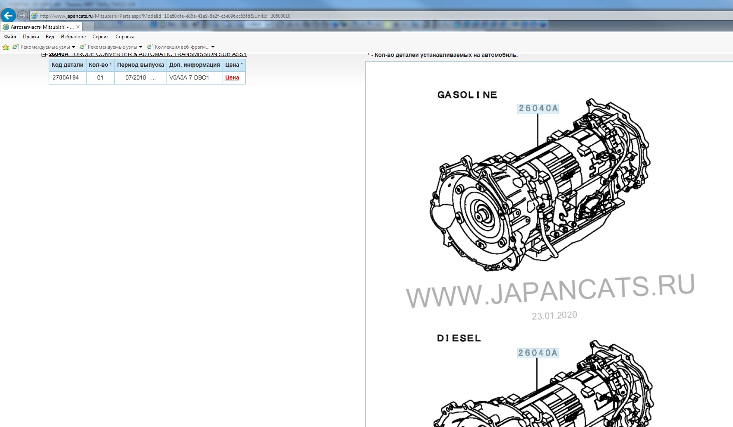Viewport: 733px width, 427px height.
Task: Select the Автозапчасти Mitsubishi tab
Action: (39, 27)
